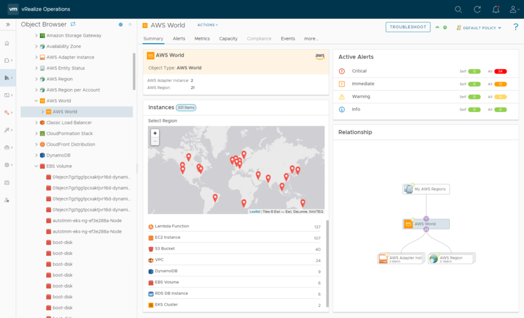Viewport: 524px width, 318px height.
Task: Click the Critical alert icon
Action: click(342, 72)
